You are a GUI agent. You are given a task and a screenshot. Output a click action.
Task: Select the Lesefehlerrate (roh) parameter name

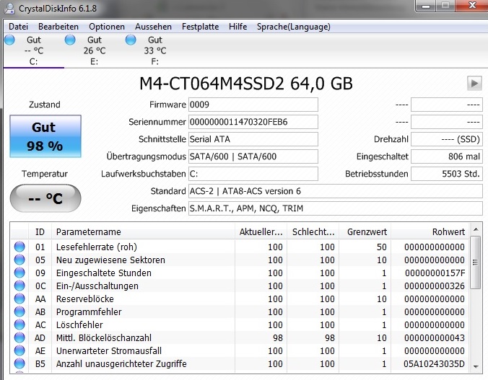tap(97, 247)
